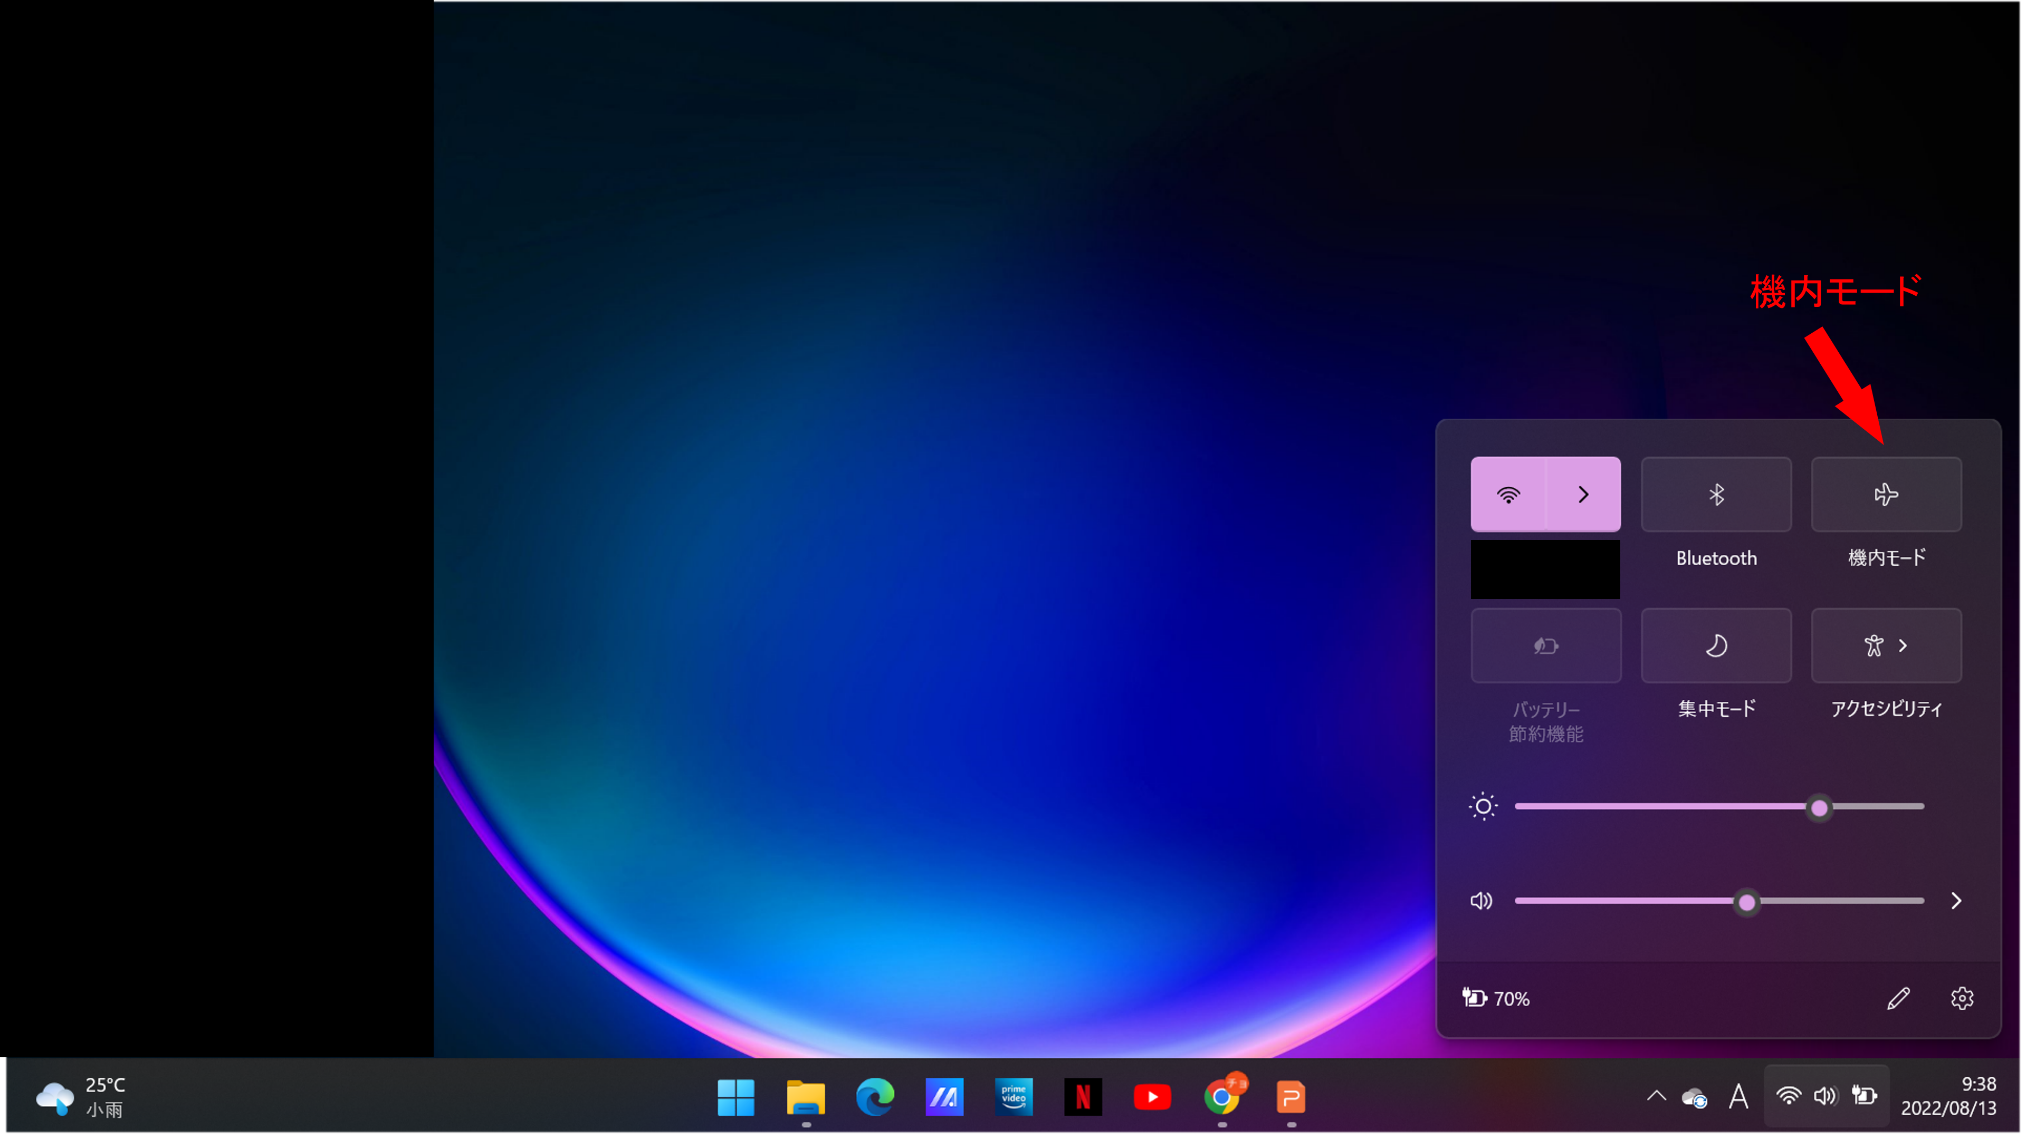Click the Google Chrome taskbar icon
Screen dimensions: 2026x1139
(1221, 1097)
